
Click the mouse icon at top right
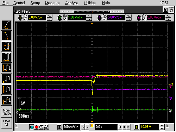(x=171, y=10)
